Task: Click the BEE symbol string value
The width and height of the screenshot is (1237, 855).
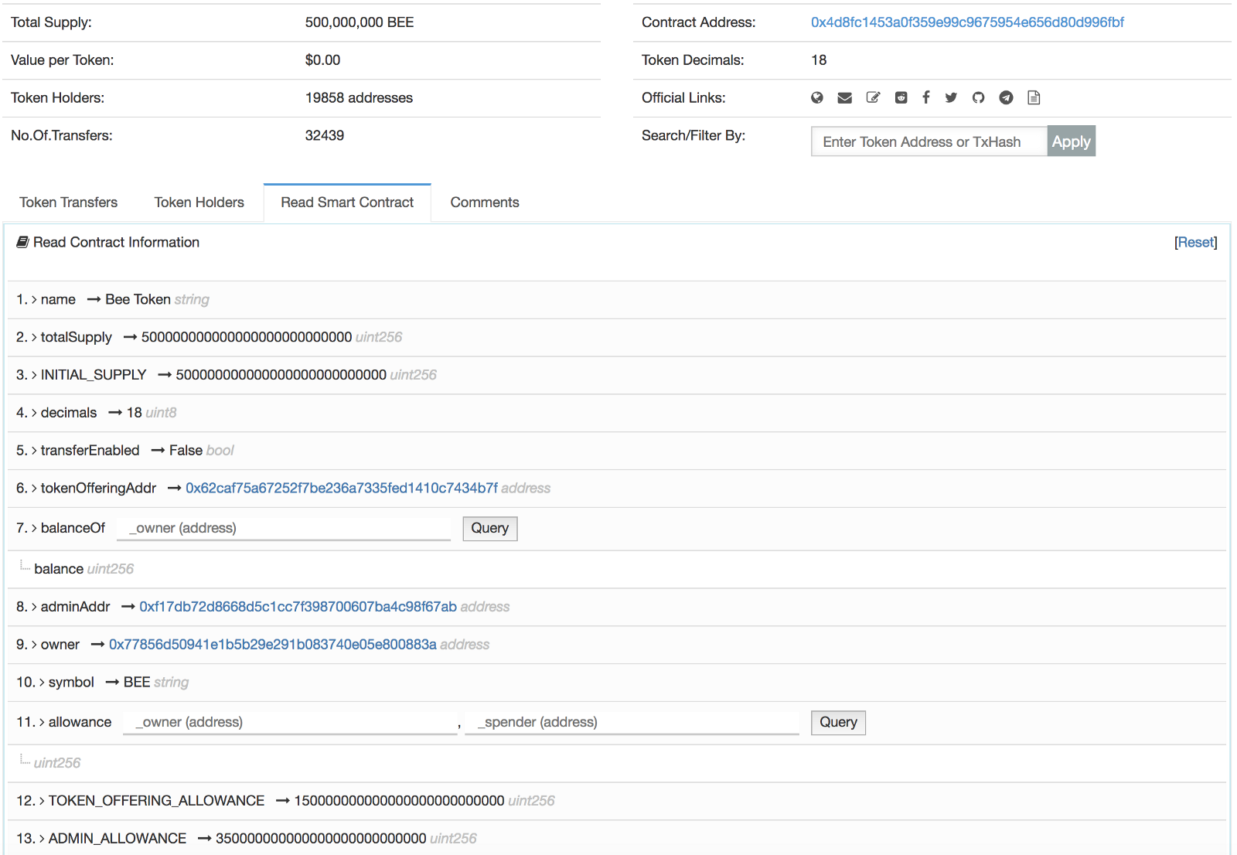Action: (x=137, y=683)
